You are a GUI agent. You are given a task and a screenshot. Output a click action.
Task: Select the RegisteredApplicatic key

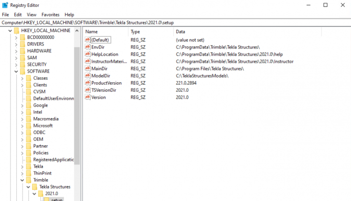pyautogui.click(x=53, y=160)
